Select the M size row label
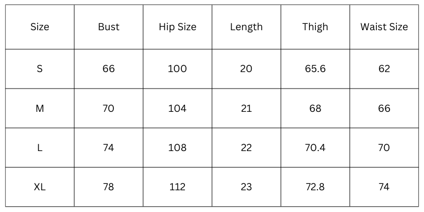 click(40, 109)
